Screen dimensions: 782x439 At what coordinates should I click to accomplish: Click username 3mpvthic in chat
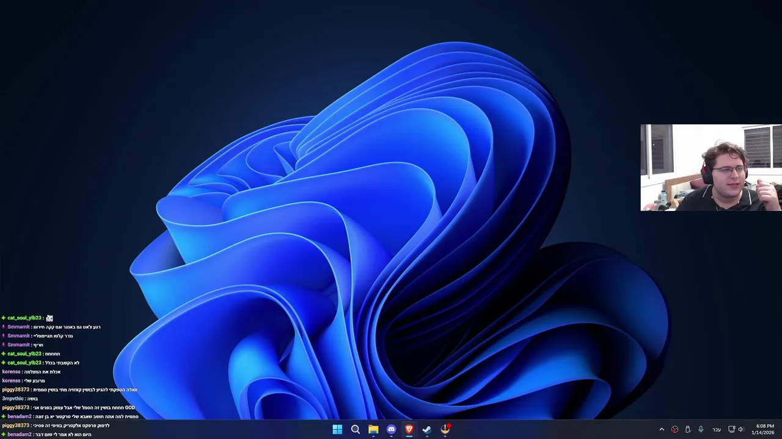click(x=12, y=399)
